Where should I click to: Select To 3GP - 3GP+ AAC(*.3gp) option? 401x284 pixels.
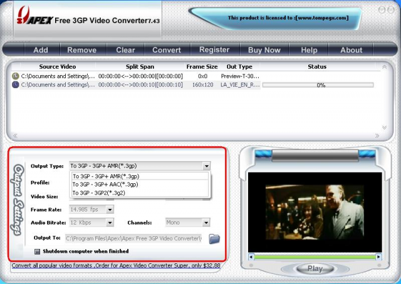(140, 185)
